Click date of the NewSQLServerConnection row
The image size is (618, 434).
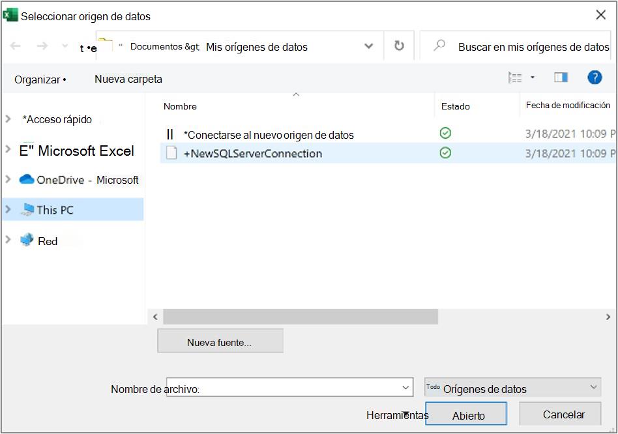[x=570, y=153]
